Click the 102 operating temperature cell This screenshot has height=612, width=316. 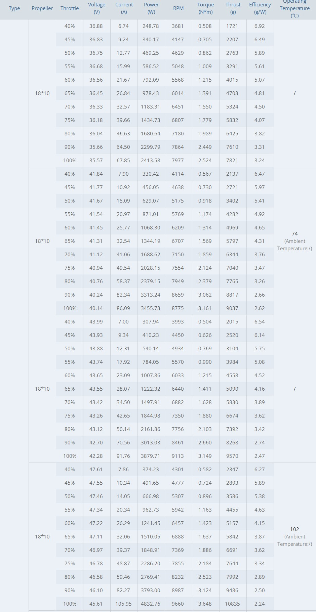pyautogui.click(x=295, y=536)
